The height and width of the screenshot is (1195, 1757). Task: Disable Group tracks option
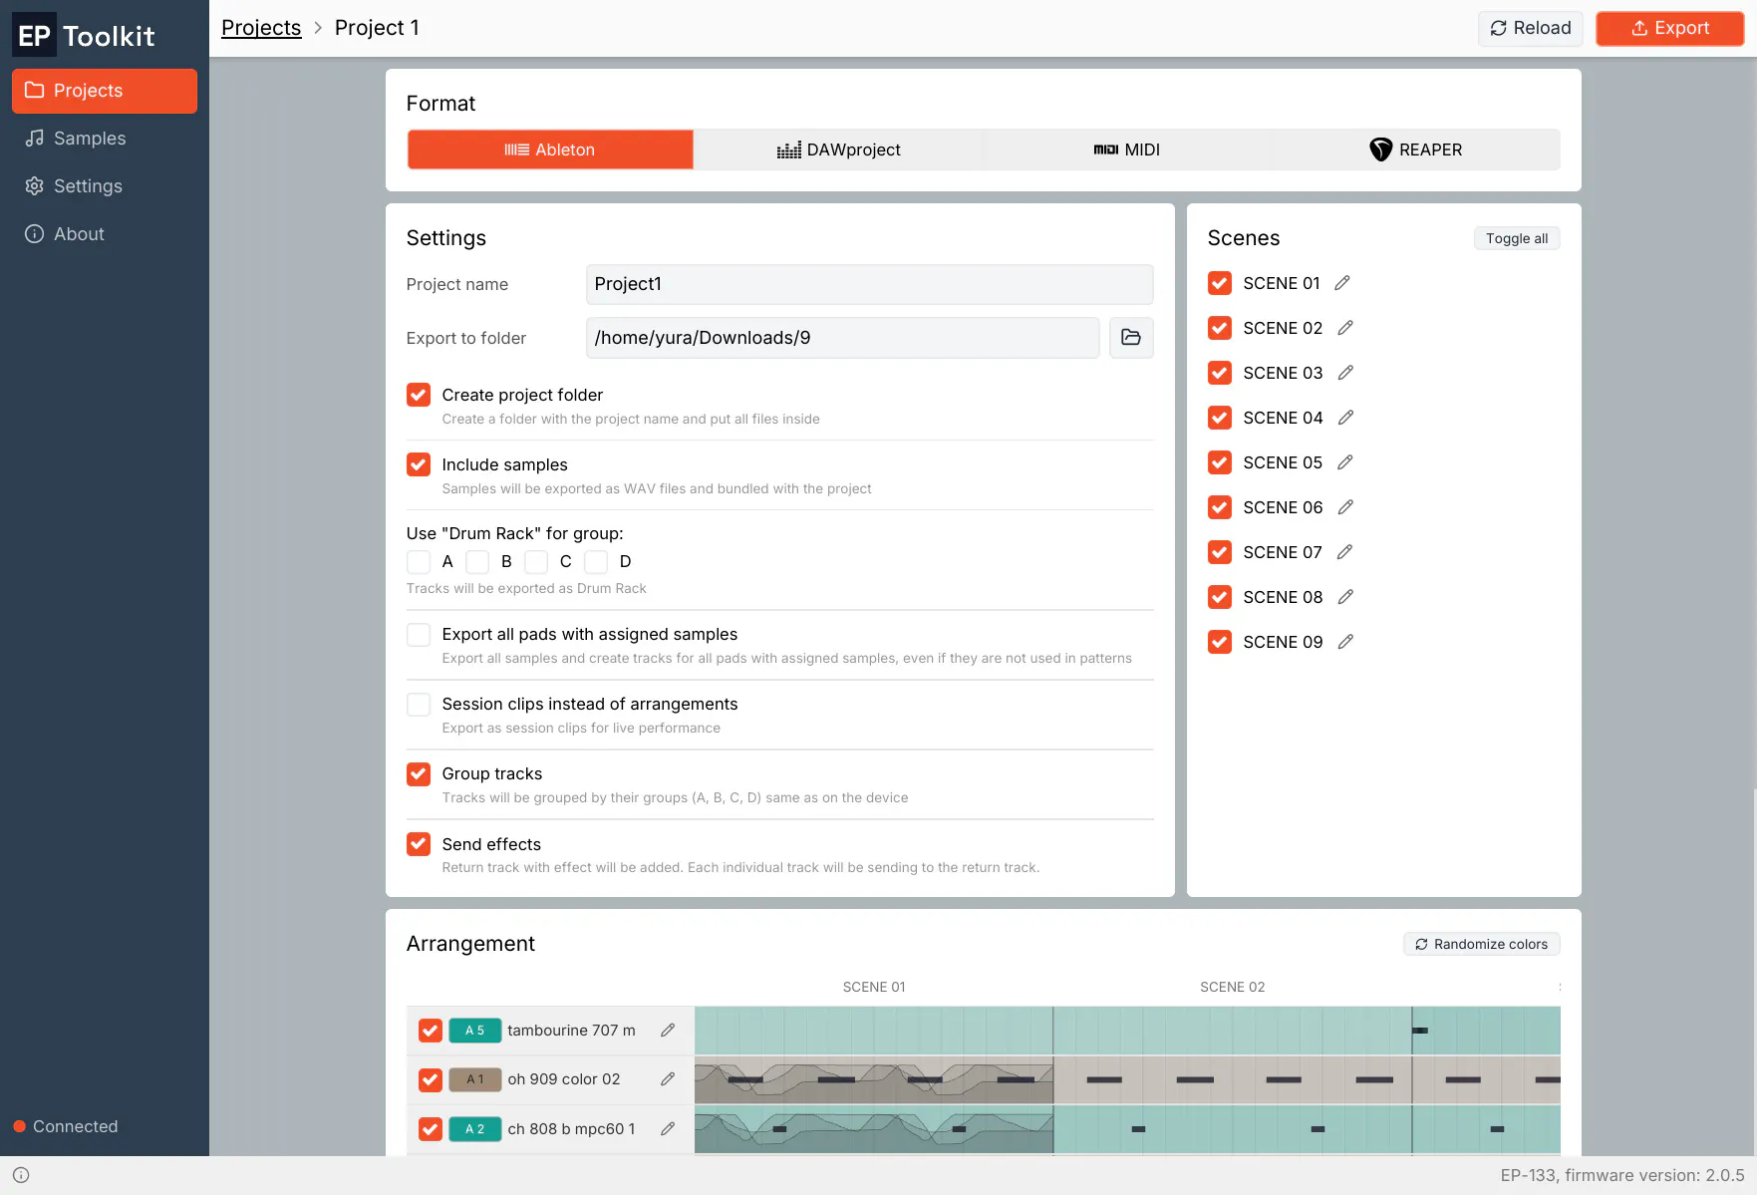coord(419,774)
